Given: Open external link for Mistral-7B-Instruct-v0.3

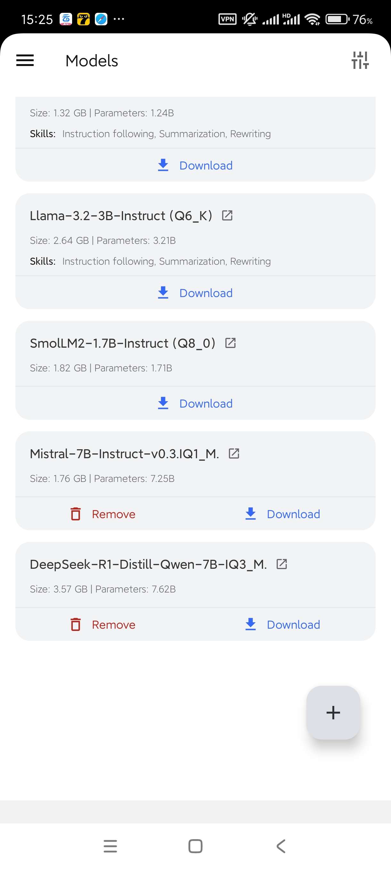Looking at the screenshot, I should click(x=234, y=453).
